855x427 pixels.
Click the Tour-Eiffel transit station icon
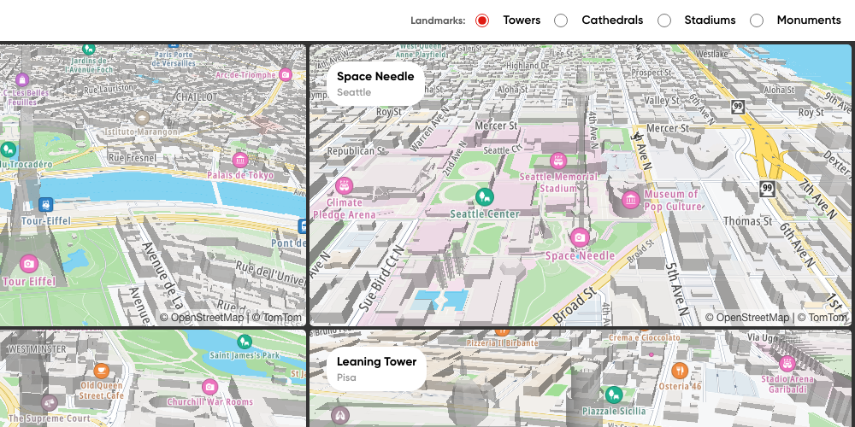click(46, 205)
